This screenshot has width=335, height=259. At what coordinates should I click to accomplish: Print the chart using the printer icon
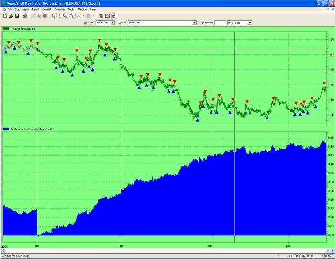coord(24,16)
